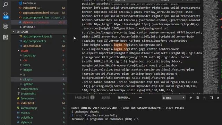Click the .error-box CSS rule line

tap(125, 28)
